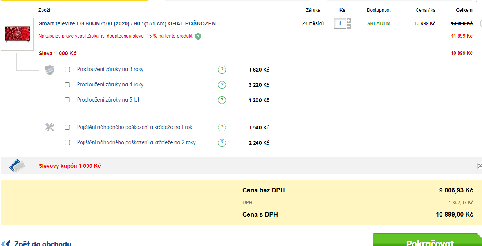Screen dimensions: 482x246
Task: Open Pojištění náhodného poškození na 1 rok link
Action: (135, 127)
